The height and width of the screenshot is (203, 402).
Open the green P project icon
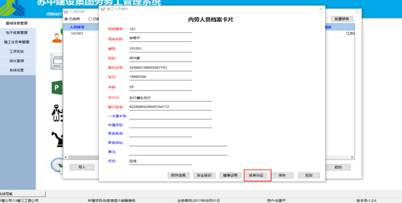tap(56, 88)
